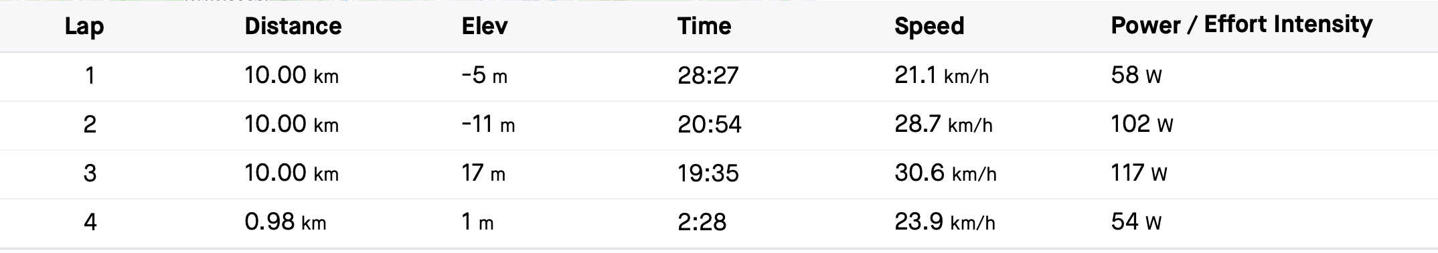
Task: Click lap 4 speed 23.9 km/h
Action: [945, 222]
